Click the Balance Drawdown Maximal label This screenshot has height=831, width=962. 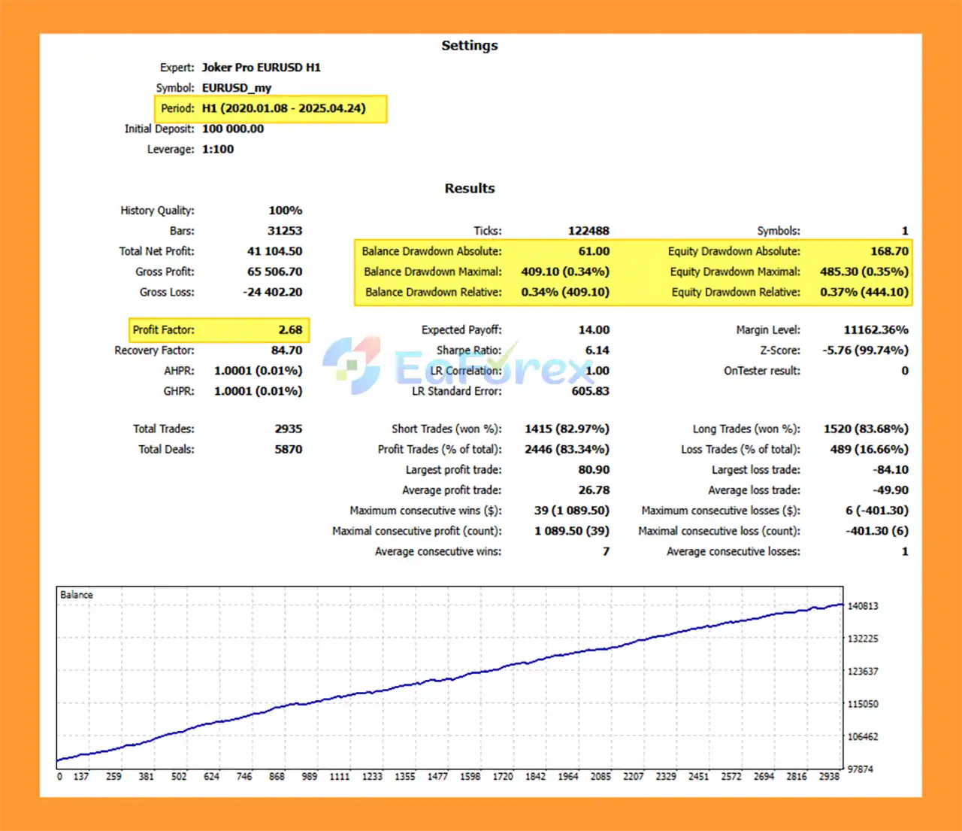click(x=432, y=271)
